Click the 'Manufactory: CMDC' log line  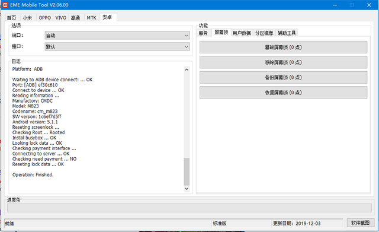click(33, 101)
